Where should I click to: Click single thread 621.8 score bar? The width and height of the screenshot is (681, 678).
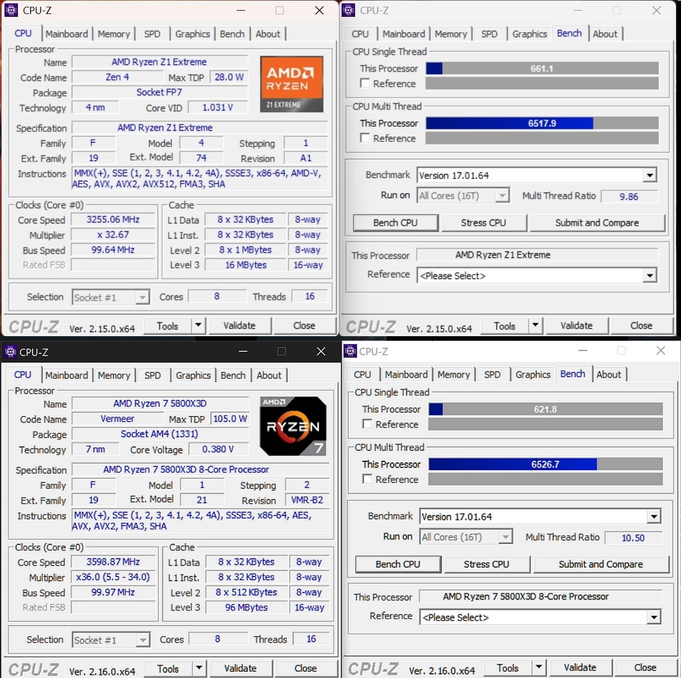click(545, 409)
